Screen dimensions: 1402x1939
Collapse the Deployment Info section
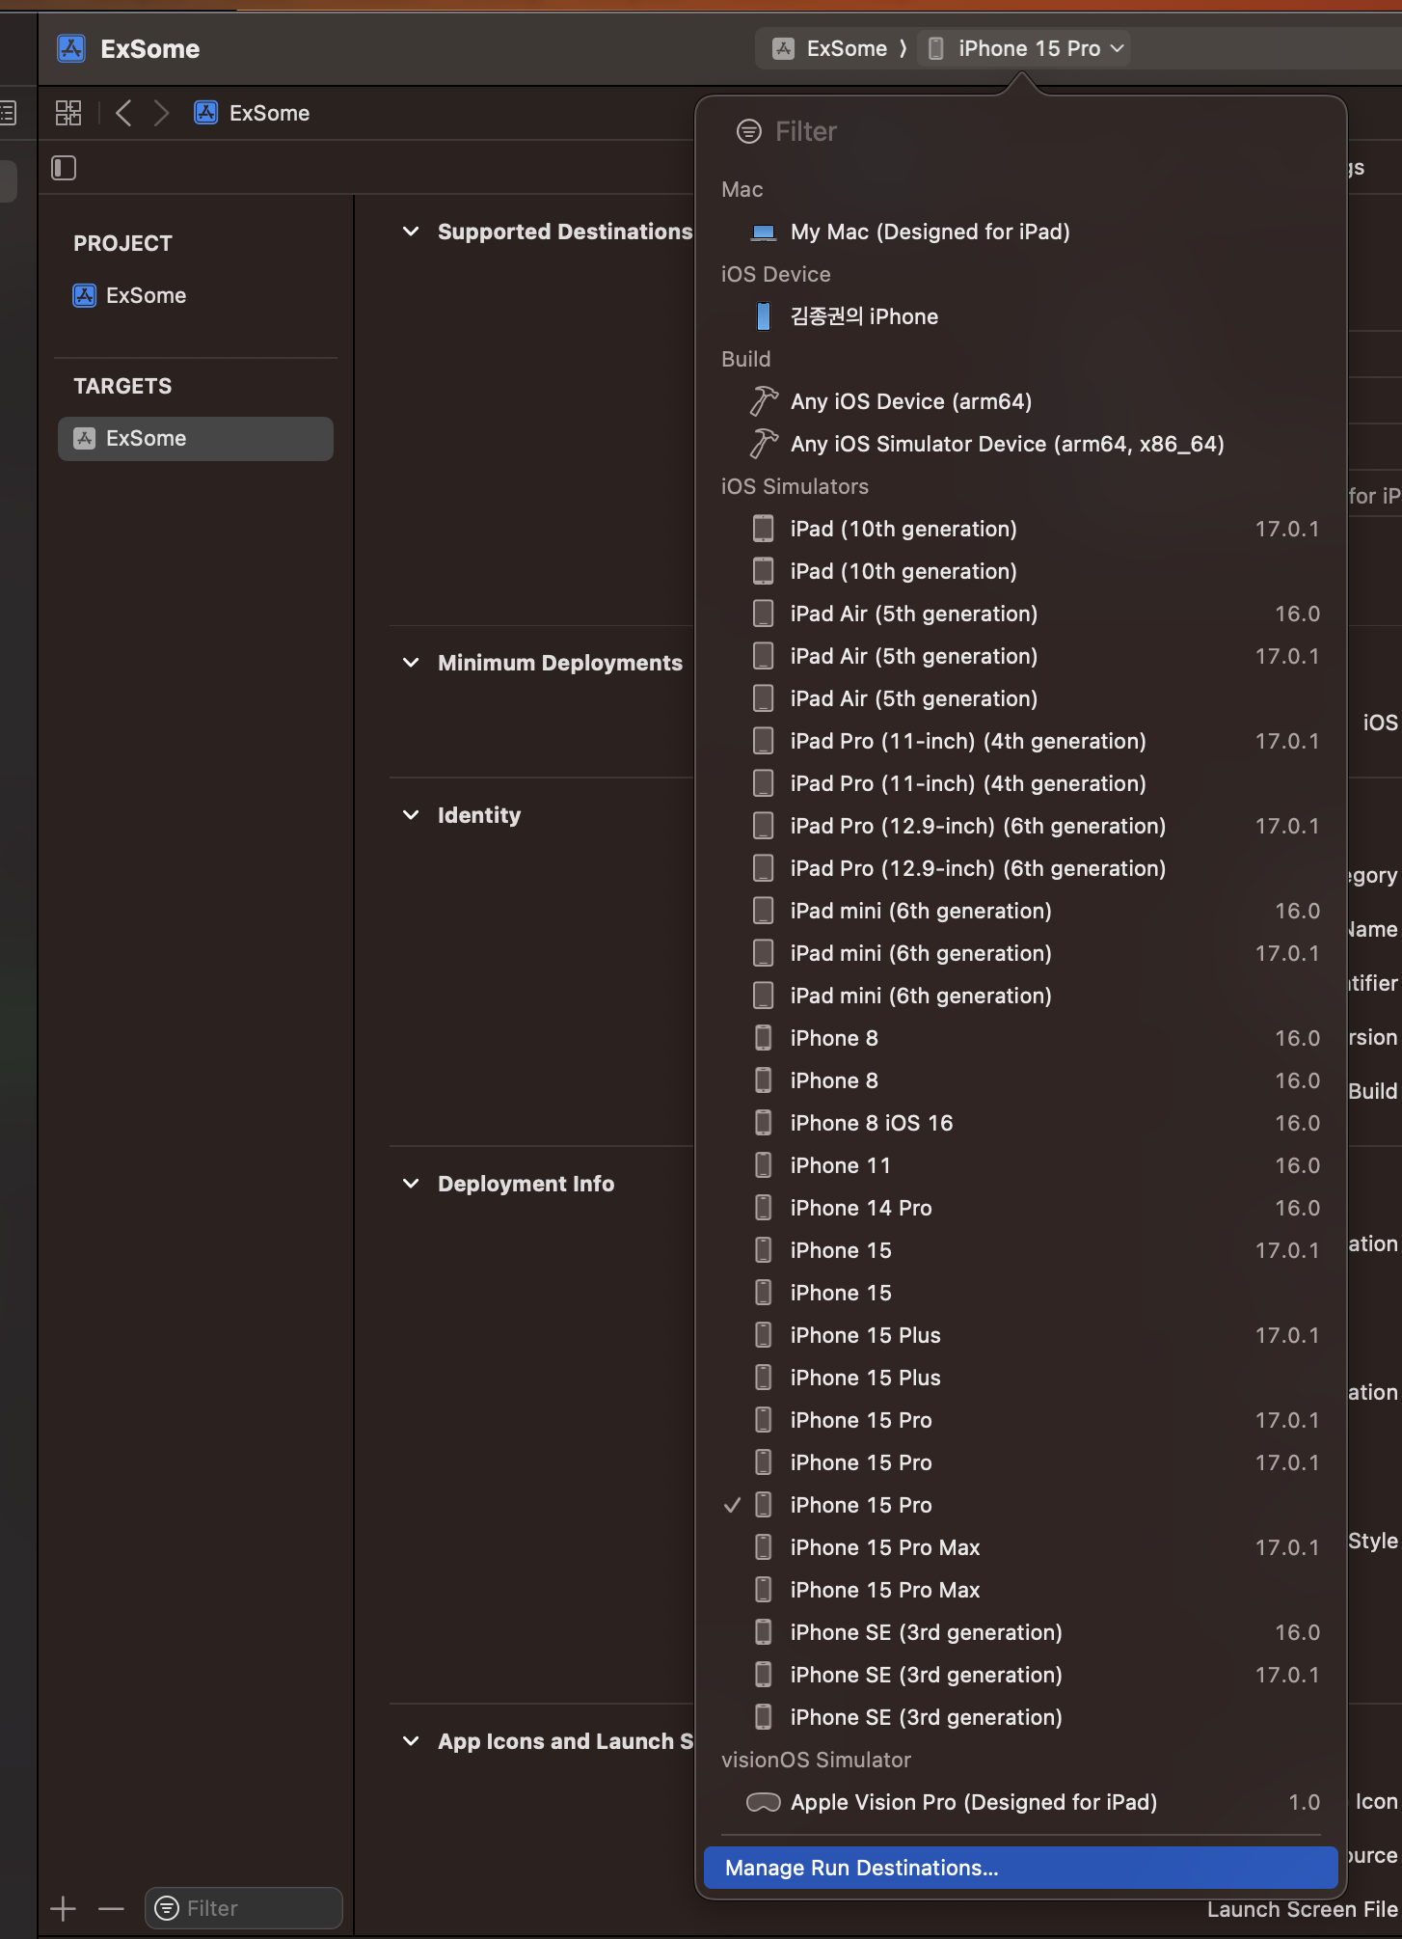point(411,1184)
